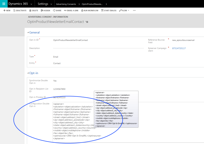Expand the Dynamics 365 dropdown chevron

click(x=31, y=4)
